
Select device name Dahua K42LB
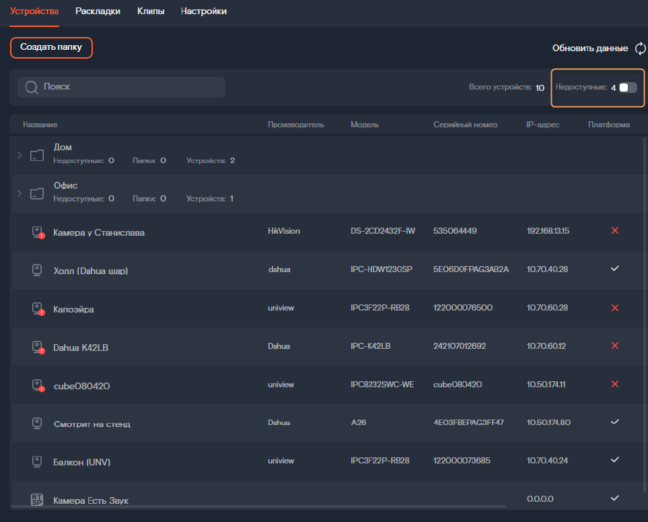point(81,348)
